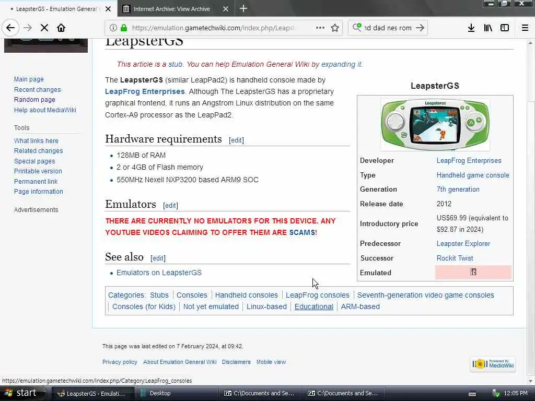The height and width of the screenshot is (401, 535).
Task: Click the search box containing 'dad nes rom'
Action: coord(388,28)
